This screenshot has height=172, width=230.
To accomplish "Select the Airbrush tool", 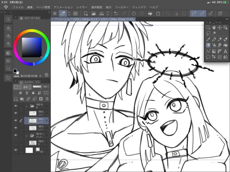I will click(x=214, y=45).
